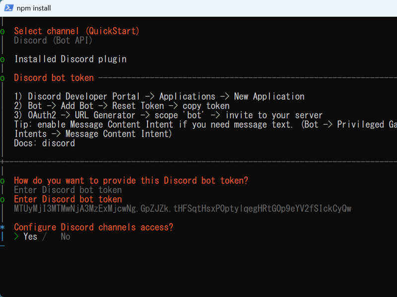397x297 pixels.
Task: Click green marker beside How do you want
Action: pyautogui.click(x=2, y=181)
